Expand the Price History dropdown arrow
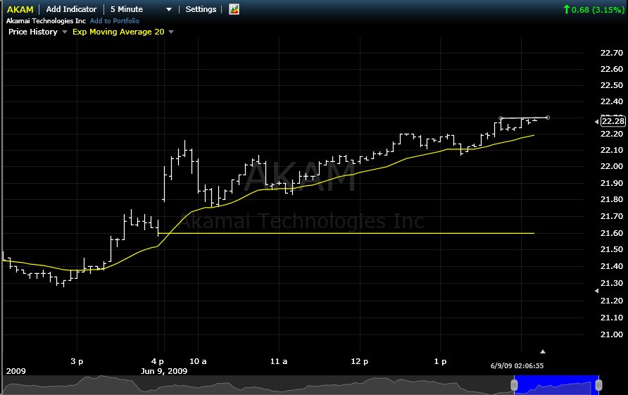The height and width of the screenshot is (395, 628). pos(65,32)
